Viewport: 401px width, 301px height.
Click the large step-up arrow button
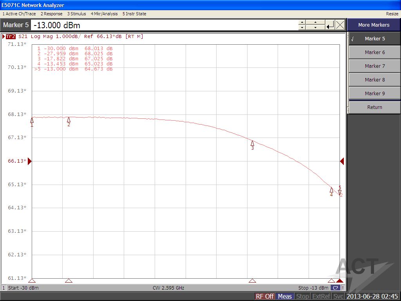(315, 22)
